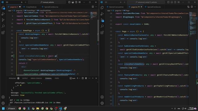198x111 pixels.
Task: Open Extensions view in right window
Action: [102, 32]
